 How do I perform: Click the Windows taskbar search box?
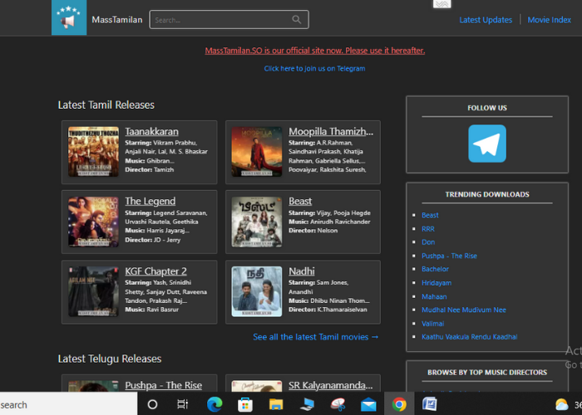pyautogui.click(x=68, y=404)
